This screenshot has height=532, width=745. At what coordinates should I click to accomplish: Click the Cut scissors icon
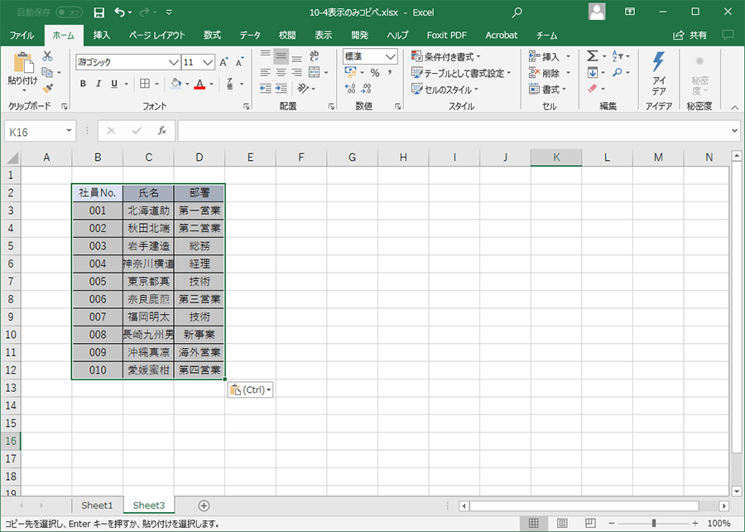coord(47,56)
